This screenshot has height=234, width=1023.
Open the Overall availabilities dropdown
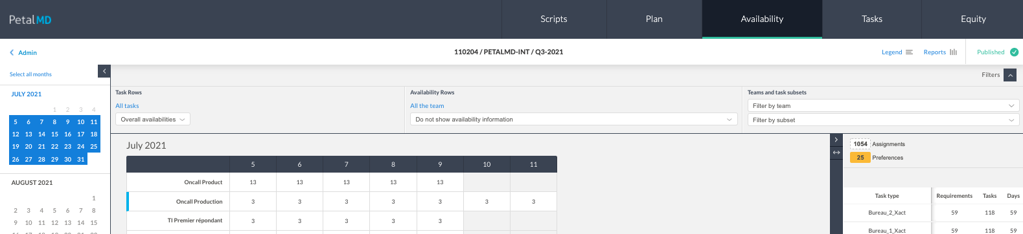(x=153, y=120)
